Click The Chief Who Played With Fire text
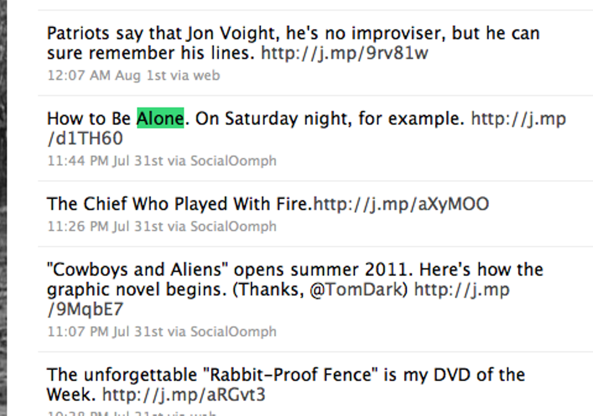Viewport: 593px width, 416px height. (180, 204)
